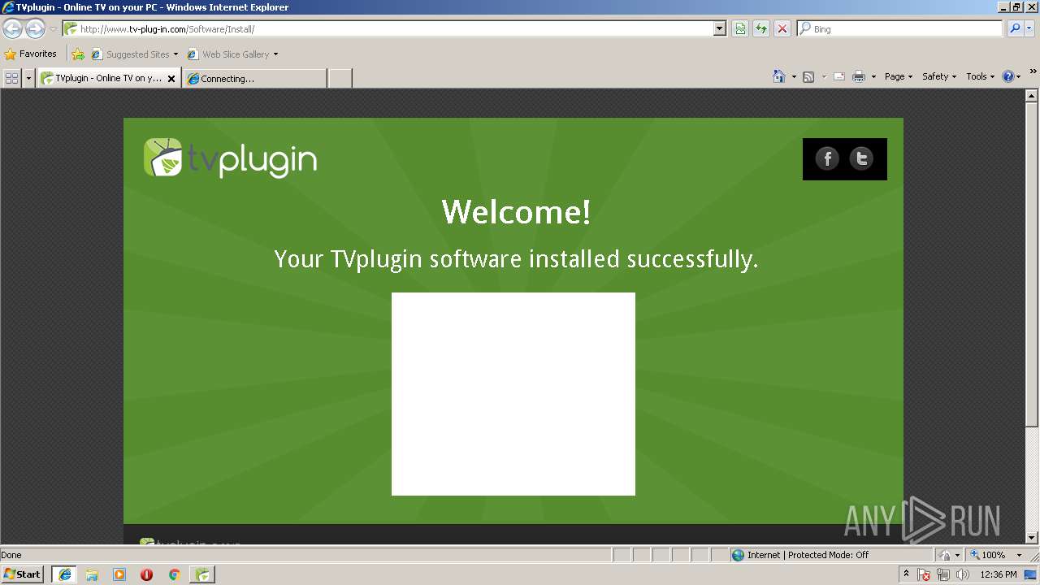1040x585 pixels.
Task: Start search with the magnifier icon
Action: click(x=1014, y=29)
